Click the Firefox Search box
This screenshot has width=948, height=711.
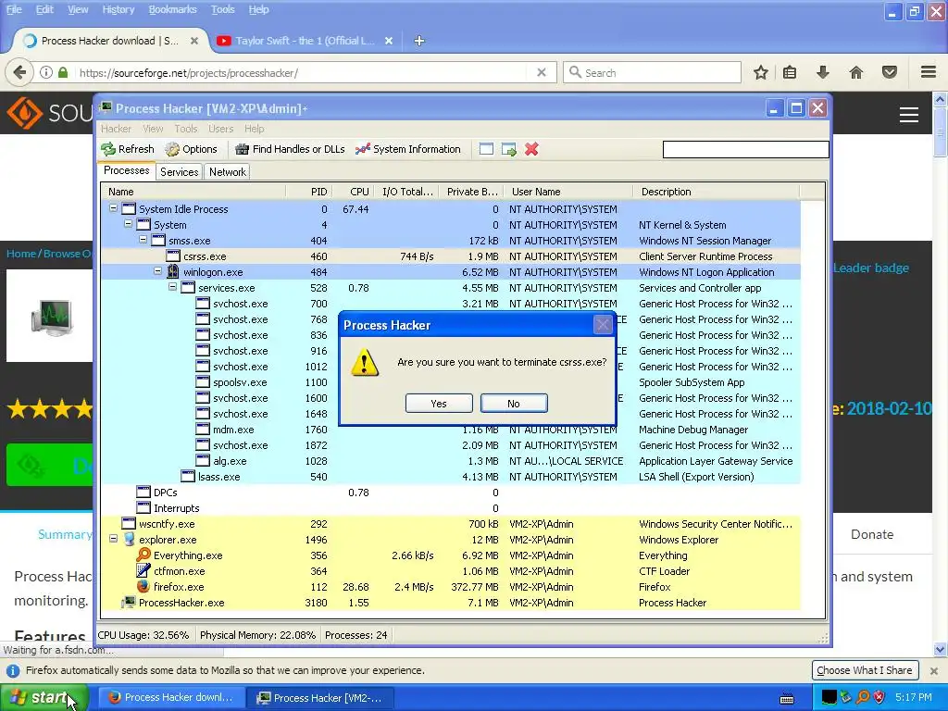(x=652, y=72)
